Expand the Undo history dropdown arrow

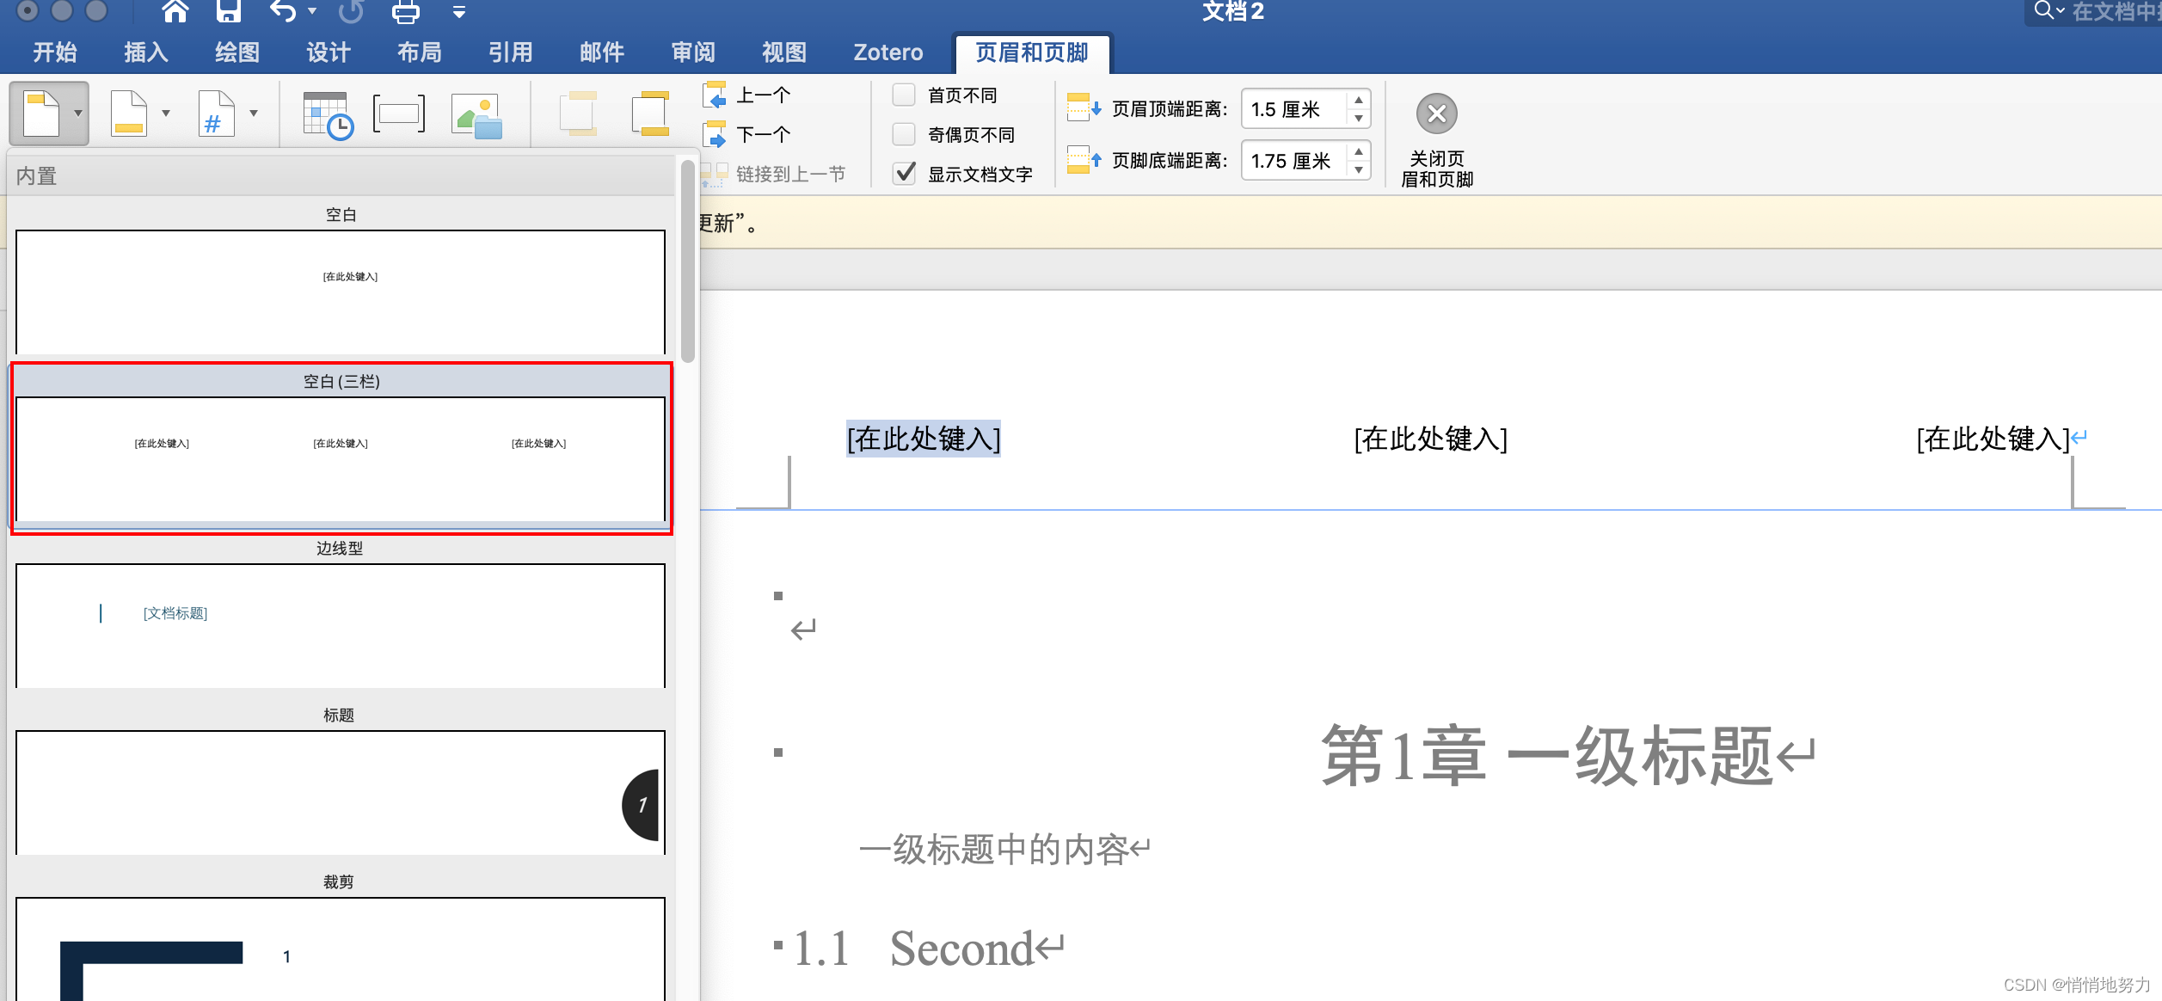[x=312, y=11]
